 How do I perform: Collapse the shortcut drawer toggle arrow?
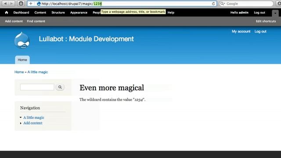[275, 13]
